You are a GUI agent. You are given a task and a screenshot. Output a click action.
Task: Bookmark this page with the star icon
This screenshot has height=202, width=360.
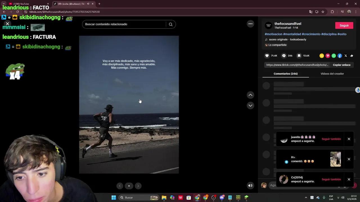coord(323,12)
